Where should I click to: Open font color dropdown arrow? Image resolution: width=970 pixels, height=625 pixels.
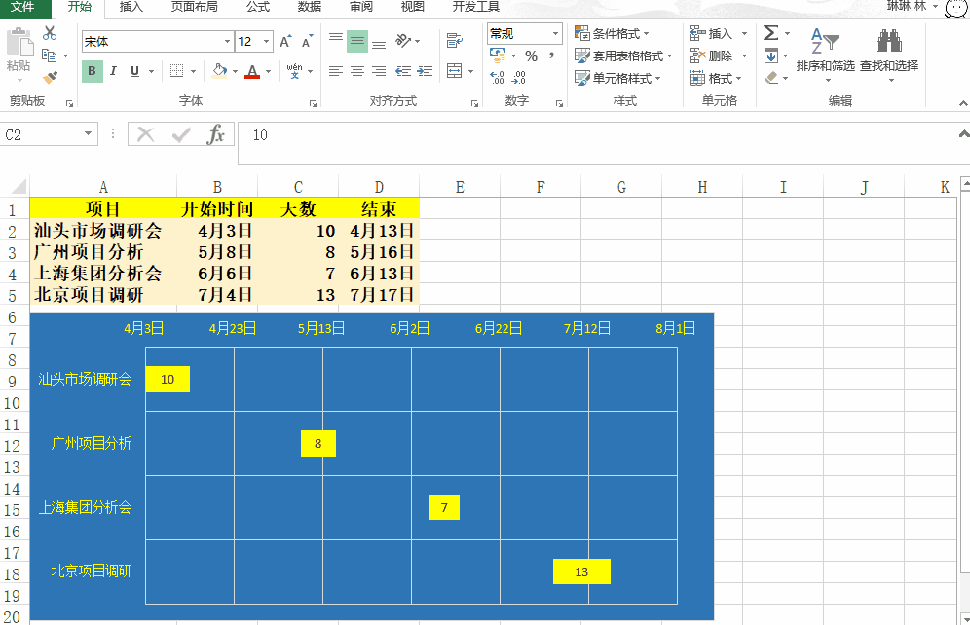click(x=269, y=72)
